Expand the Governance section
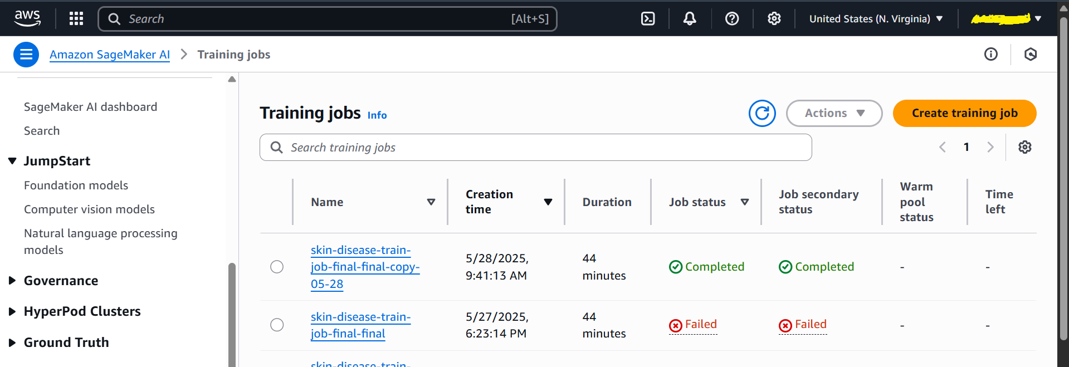Viewport: 1069px width, 367px height. pos(12,281)
